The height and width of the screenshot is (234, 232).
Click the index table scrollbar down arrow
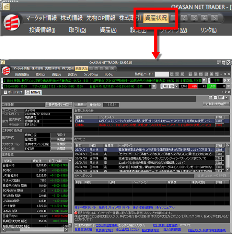tap(70, 225)
